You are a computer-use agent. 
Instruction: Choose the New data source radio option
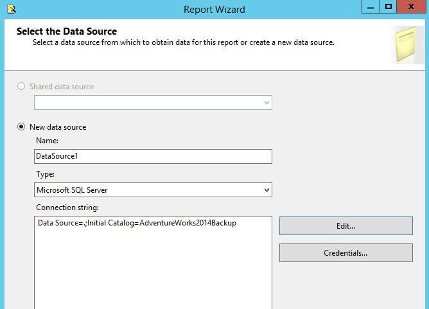pyautogui.click(x=22, y=127)
